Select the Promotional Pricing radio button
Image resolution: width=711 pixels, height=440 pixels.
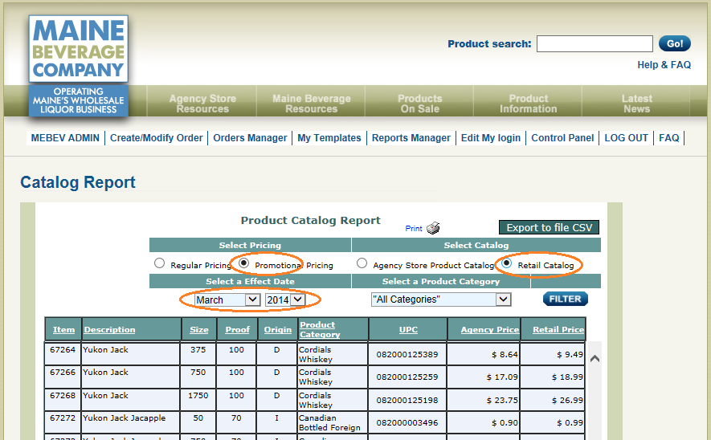tap(243, 263)
